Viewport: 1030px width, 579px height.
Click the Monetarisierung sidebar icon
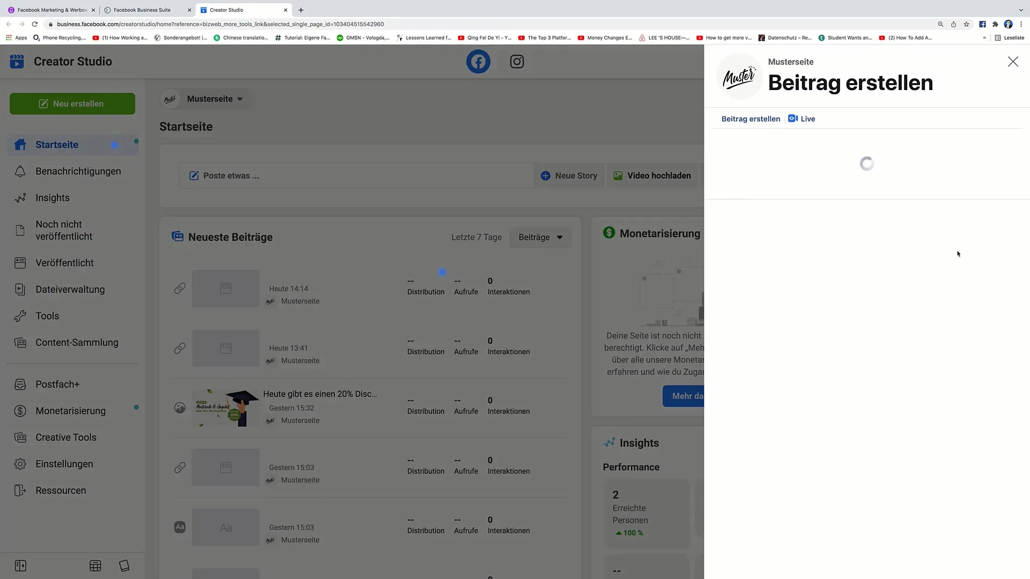[20, 410]
